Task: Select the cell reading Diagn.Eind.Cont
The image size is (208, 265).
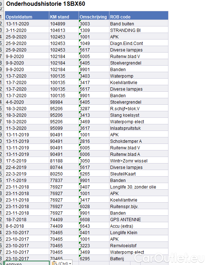Action: 139,43
